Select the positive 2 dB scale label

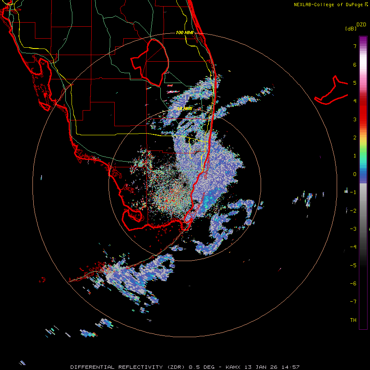pyautogui.click(x=355, y=138)
